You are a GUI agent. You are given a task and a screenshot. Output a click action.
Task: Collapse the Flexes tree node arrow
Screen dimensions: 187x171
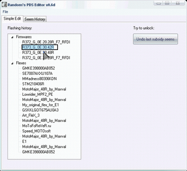click(x=12, y=63)
